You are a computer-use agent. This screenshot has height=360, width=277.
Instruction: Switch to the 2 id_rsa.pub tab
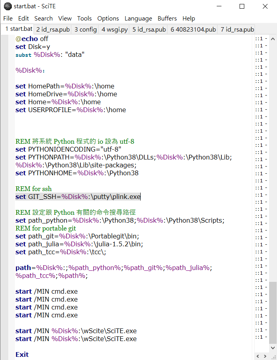pos(53,29)
